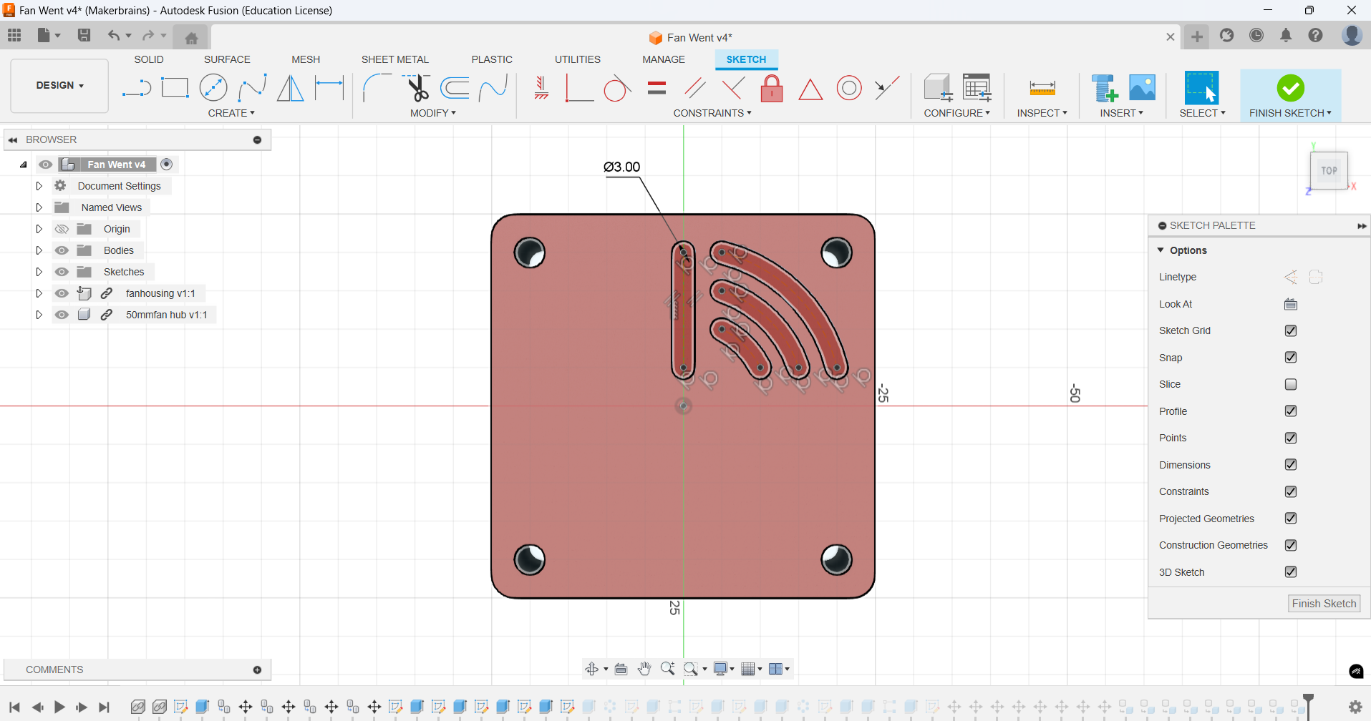Viewport: 1371px width, 721px height.
Task: Apply the Concentric constraint
Action: pyautogui.click(x=850, y=87)
